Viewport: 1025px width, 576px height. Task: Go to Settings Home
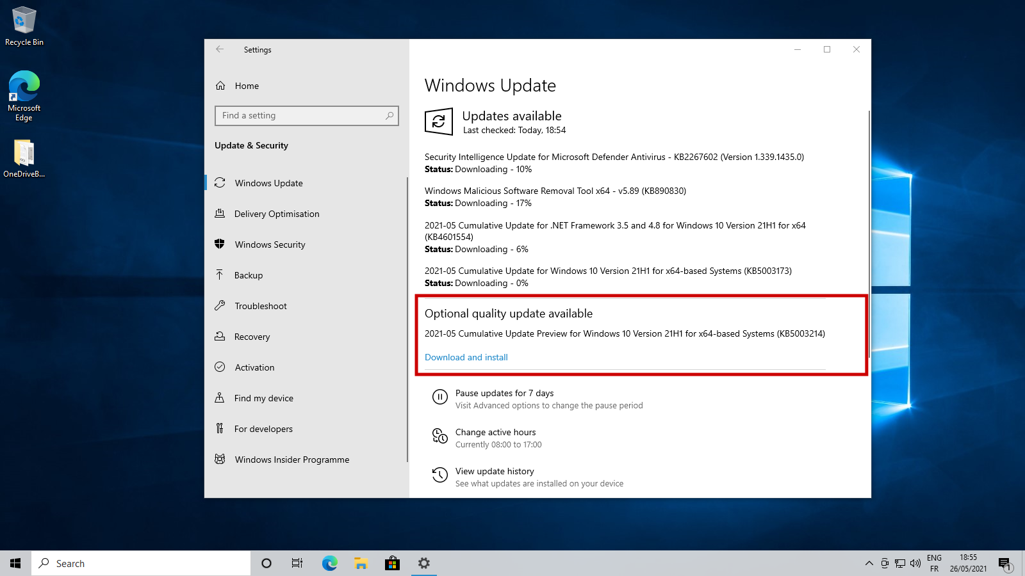pyautogui.click(x=306, y=86)
